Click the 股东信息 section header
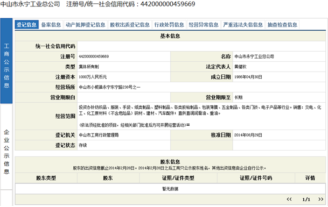Viewport: 328px width, 207px height. click(x=170, y=162)
